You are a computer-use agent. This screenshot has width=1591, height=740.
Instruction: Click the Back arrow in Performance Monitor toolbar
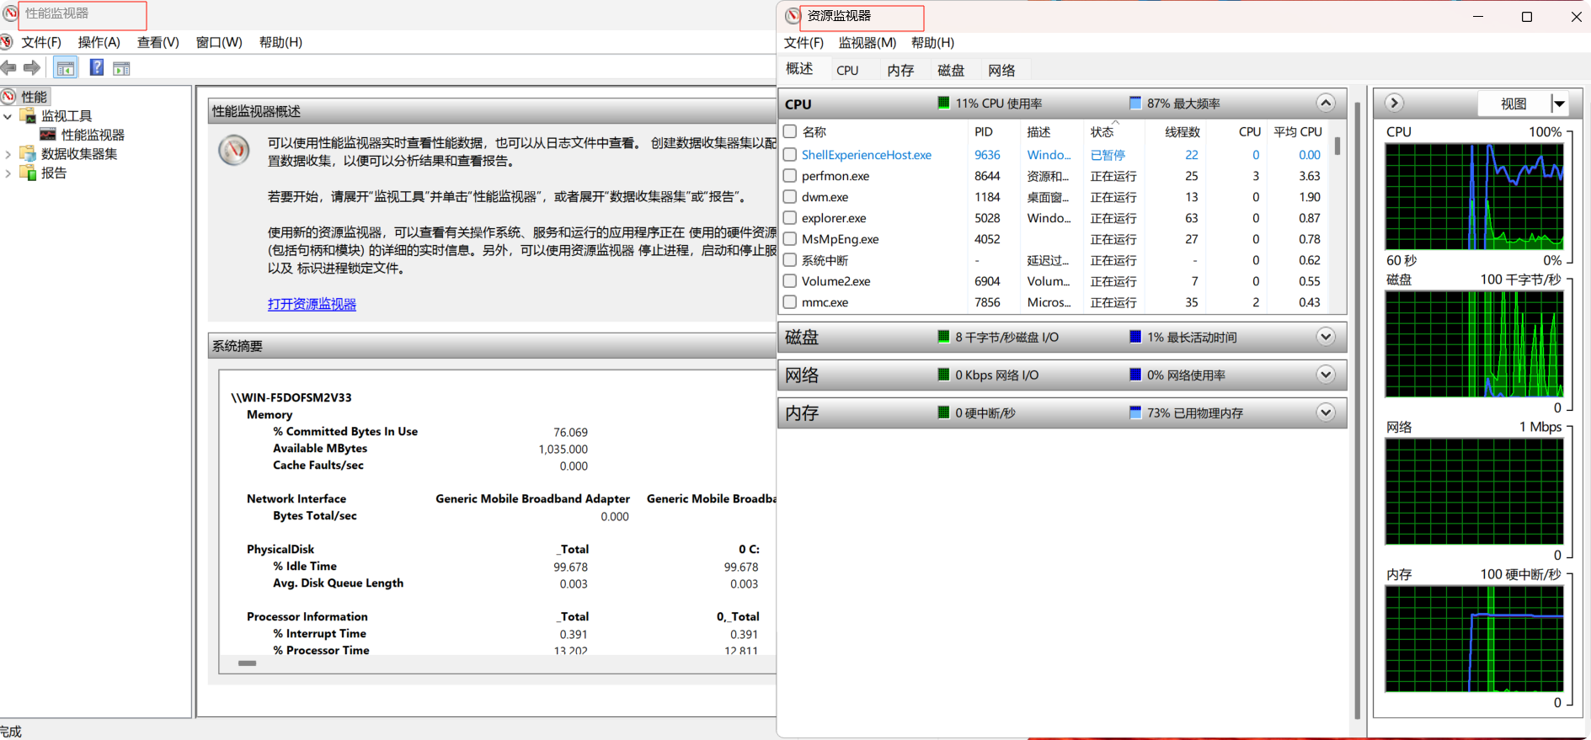coord(8,67)
